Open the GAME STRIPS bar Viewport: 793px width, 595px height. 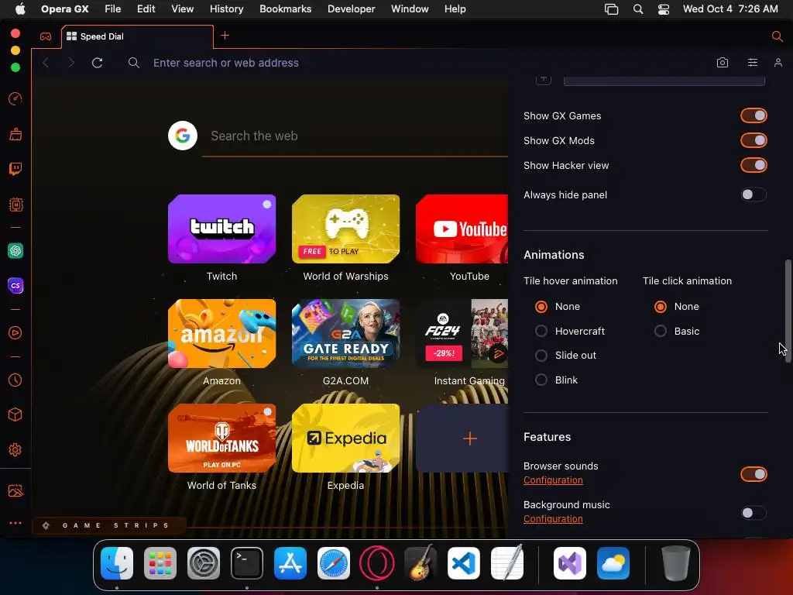click(x=108, y=525)
